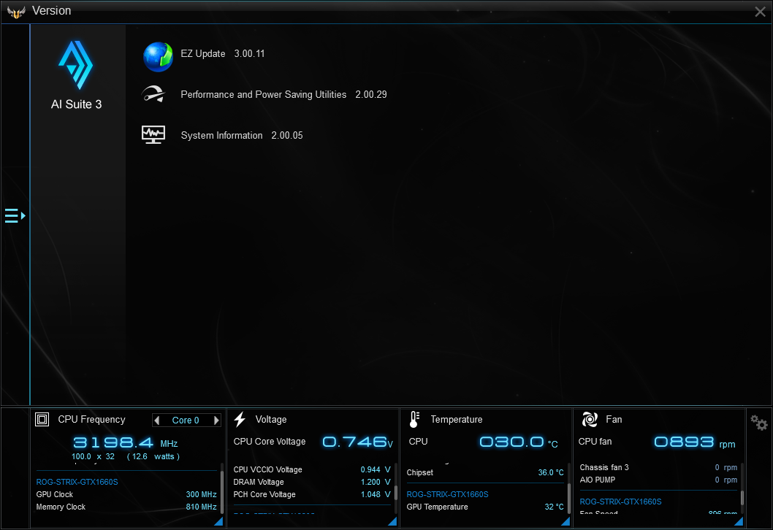Click ROG-STRIX-GTX1660S in the Temperature panel
This screenshot has width=773, height=530.
pyautogui.click(x=447, y=494)
